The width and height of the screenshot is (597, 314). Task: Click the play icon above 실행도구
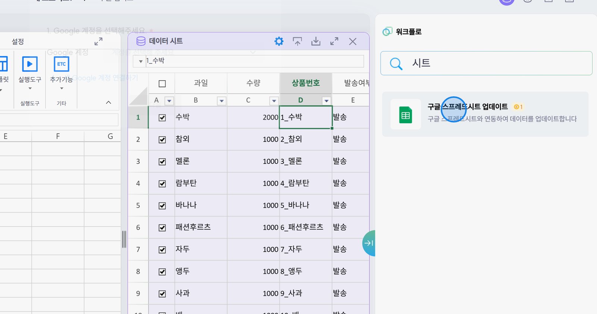pos(30,64)
